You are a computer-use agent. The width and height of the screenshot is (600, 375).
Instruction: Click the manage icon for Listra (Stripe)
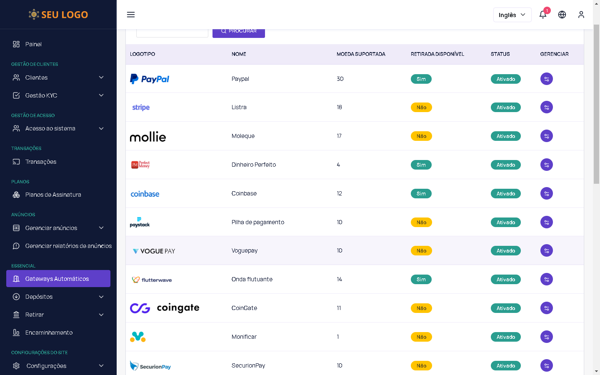546,107
